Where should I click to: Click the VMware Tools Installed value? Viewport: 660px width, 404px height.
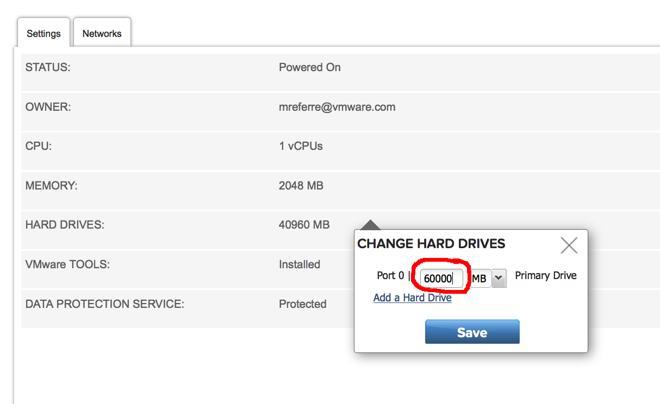(x=300, y=264)
